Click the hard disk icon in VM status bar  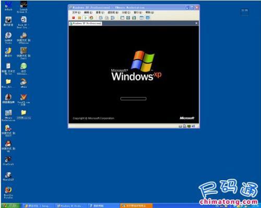(x=181, y=126)
